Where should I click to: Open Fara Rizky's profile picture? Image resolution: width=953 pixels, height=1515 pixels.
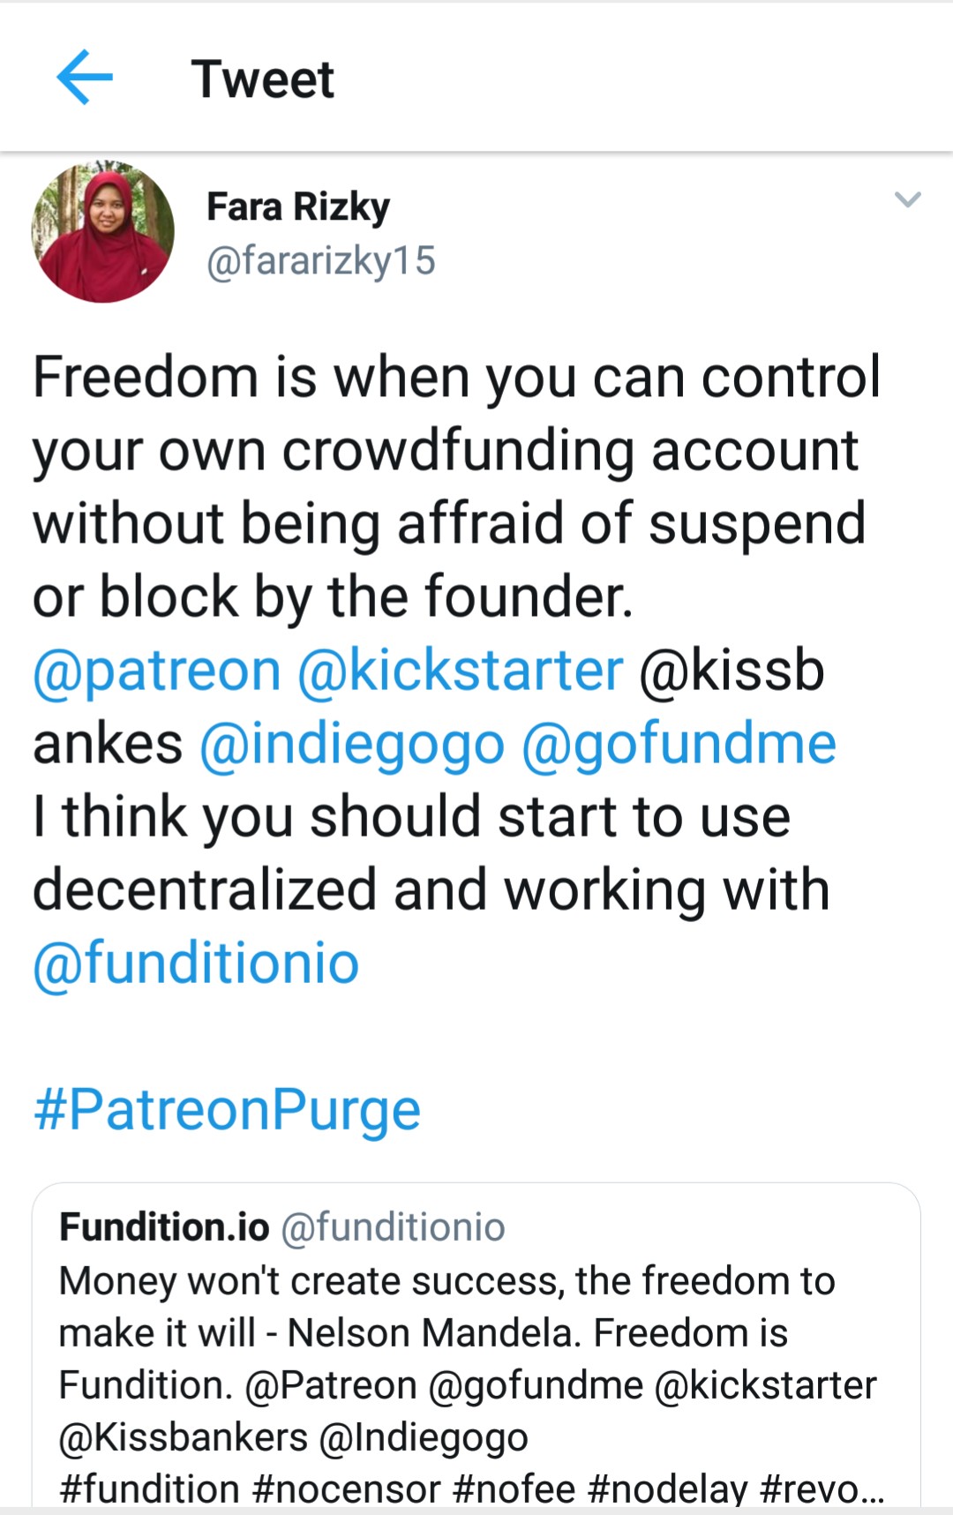pyautogui.click(x=102, y=232)
